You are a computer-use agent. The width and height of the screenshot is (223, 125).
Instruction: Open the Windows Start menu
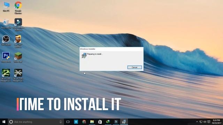4,122
